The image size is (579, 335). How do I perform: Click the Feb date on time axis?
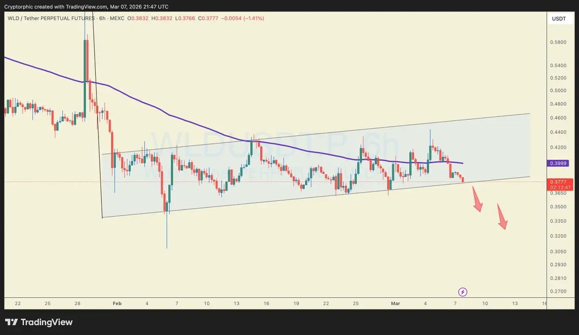(117, 303)
